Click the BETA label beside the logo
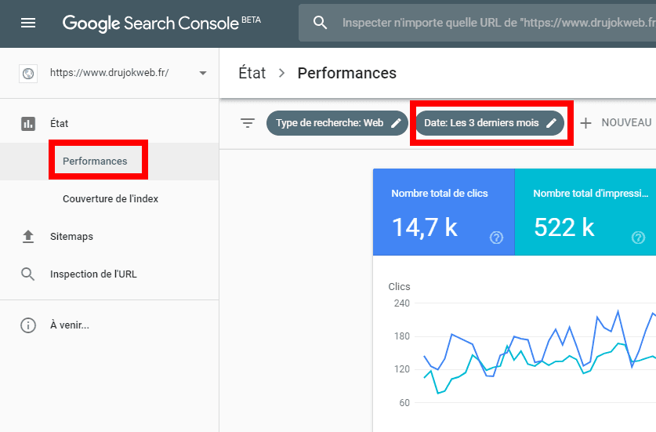This screenshot has width=656, height=432. (x=251, y=20)
